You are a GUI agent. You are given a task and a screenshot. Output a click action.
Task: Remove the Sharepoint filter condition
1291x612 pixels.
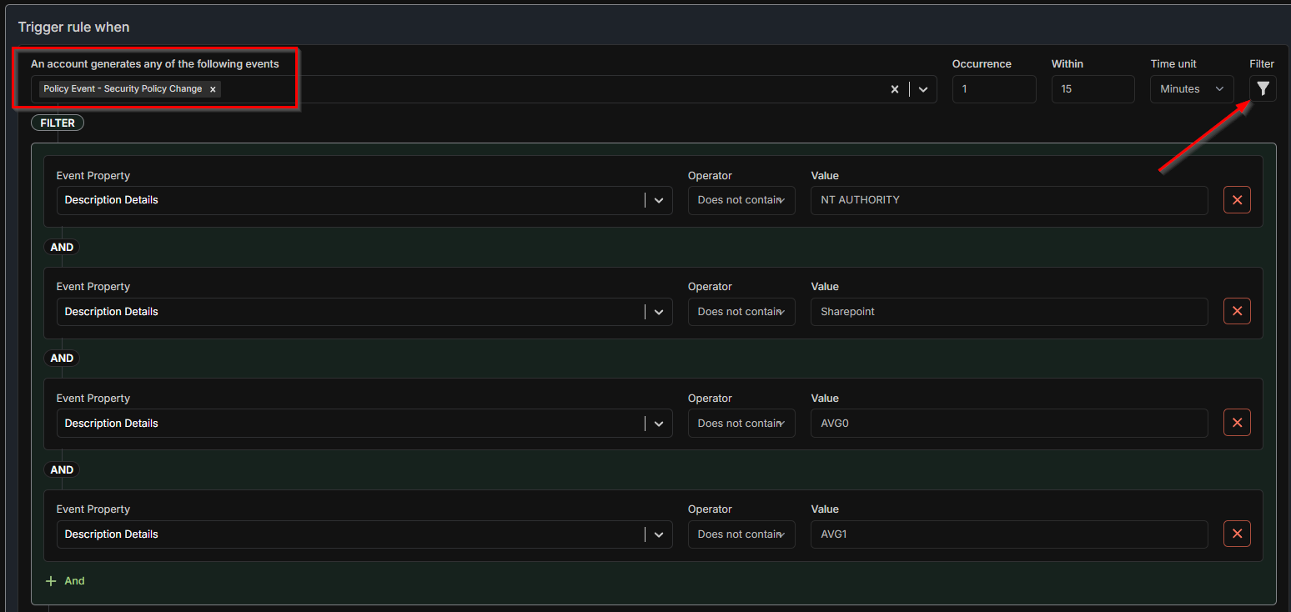[x=1236, y=312]
